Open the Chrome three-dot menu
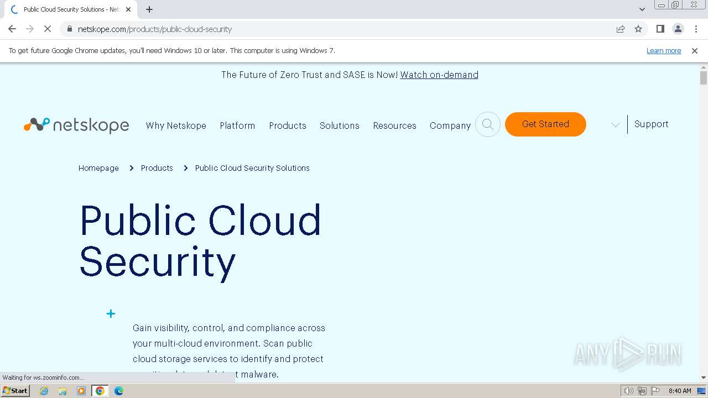The image size is (708, 398). [x=696, y=29]
